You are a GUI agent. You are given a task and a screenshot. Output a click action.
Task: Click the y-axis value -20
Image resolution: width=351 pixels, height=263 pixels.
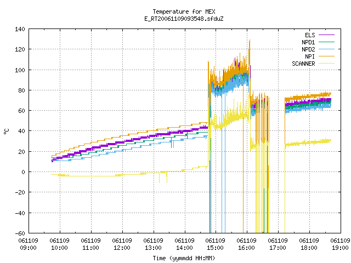(20, 192)
